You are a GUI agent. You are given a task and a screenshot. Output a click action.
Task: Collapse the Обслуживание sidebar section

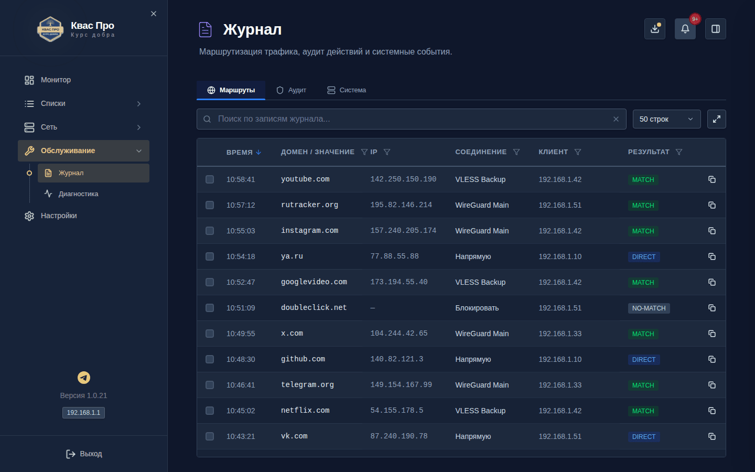(x=83, y=151)
